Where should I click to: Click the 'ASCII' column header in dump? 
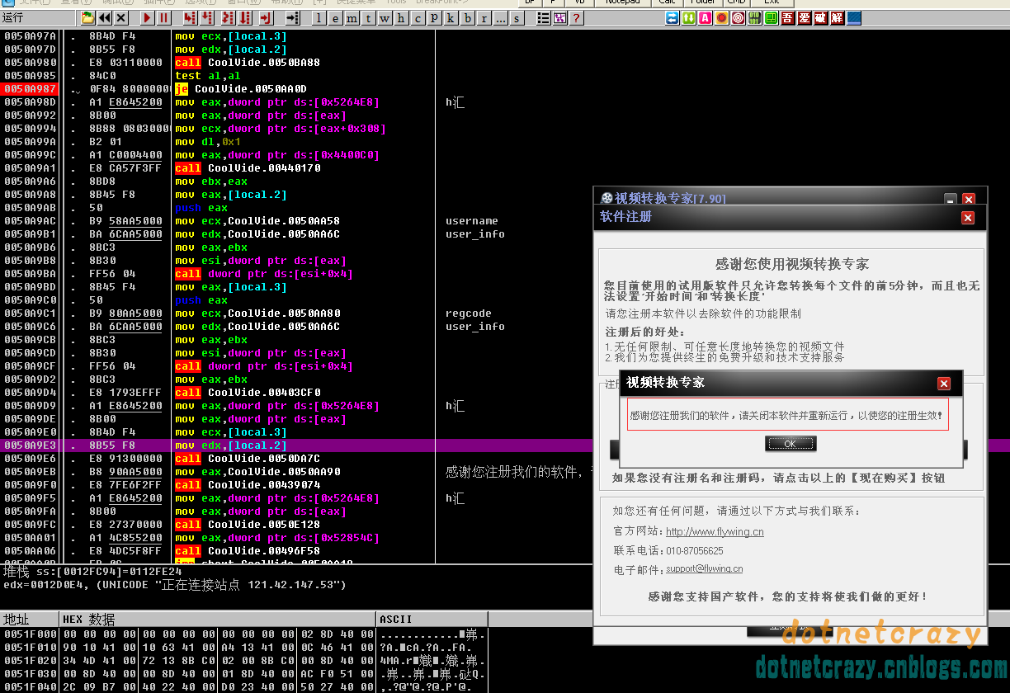[432, 619]
